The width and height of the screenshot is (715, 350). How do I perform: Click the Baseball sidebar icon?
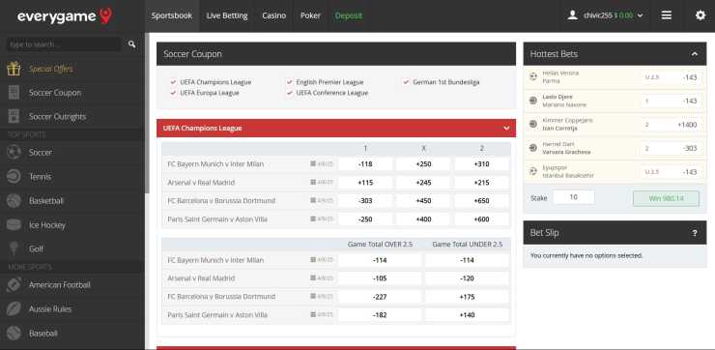click(14, 334)
